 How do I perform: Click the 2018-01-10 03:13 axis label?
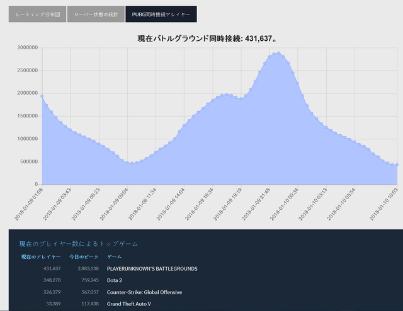click(313, 204)
